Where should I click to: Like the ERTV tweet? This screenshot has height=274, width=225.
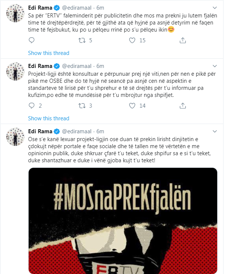click(132, 40)
